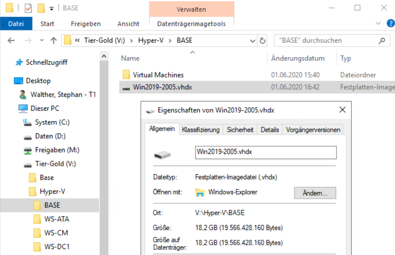Open the System (C:) drive

[x=52, y=122]
